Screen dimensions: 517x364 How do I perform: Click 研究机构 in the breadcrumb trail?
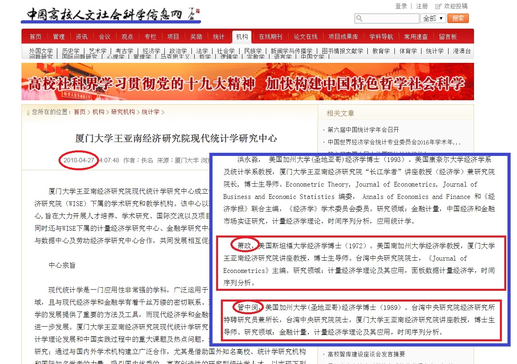click(x=123, y=112)
